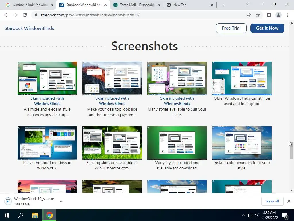Viewport: 294px width, 221px height.
Task: Click the padlock site info icon
Action: (36, 15)
